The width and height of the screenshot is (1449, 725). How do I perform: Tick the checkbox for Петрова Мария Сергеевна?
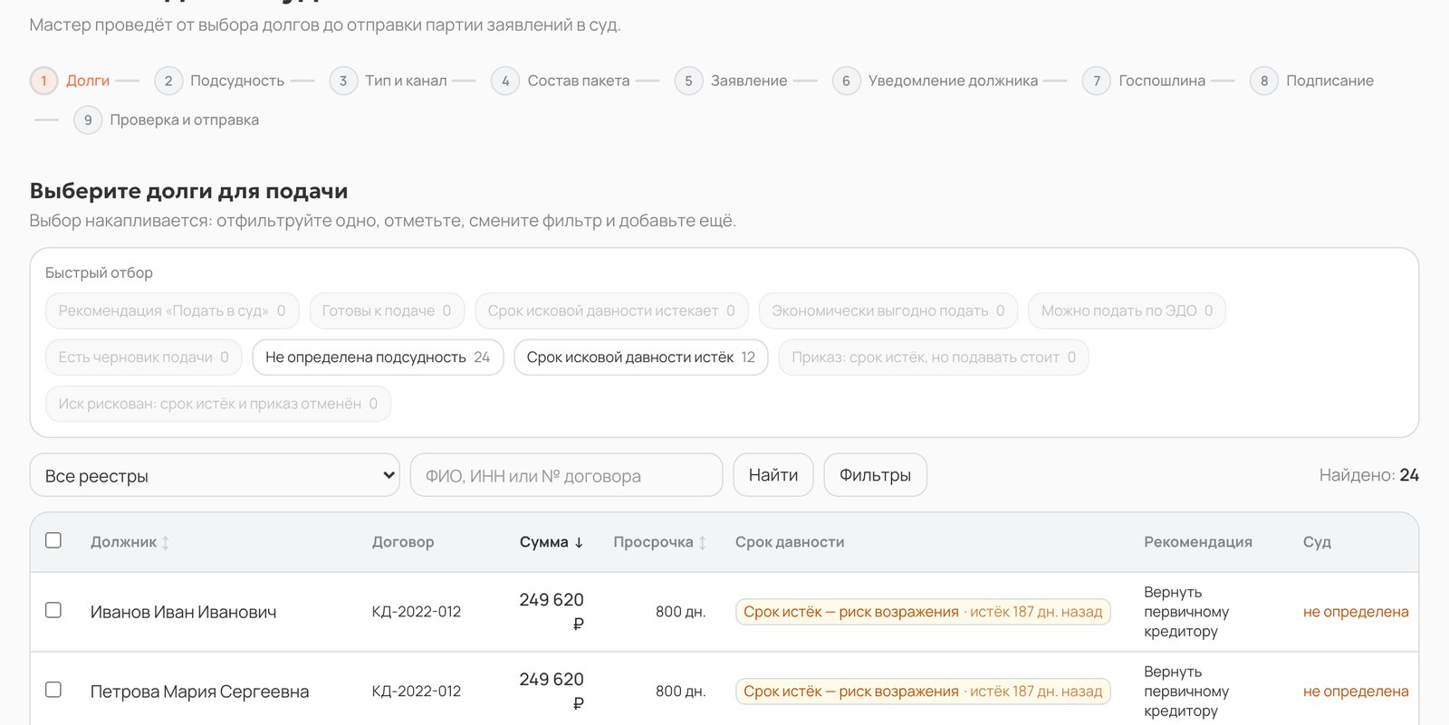(53, 690)
